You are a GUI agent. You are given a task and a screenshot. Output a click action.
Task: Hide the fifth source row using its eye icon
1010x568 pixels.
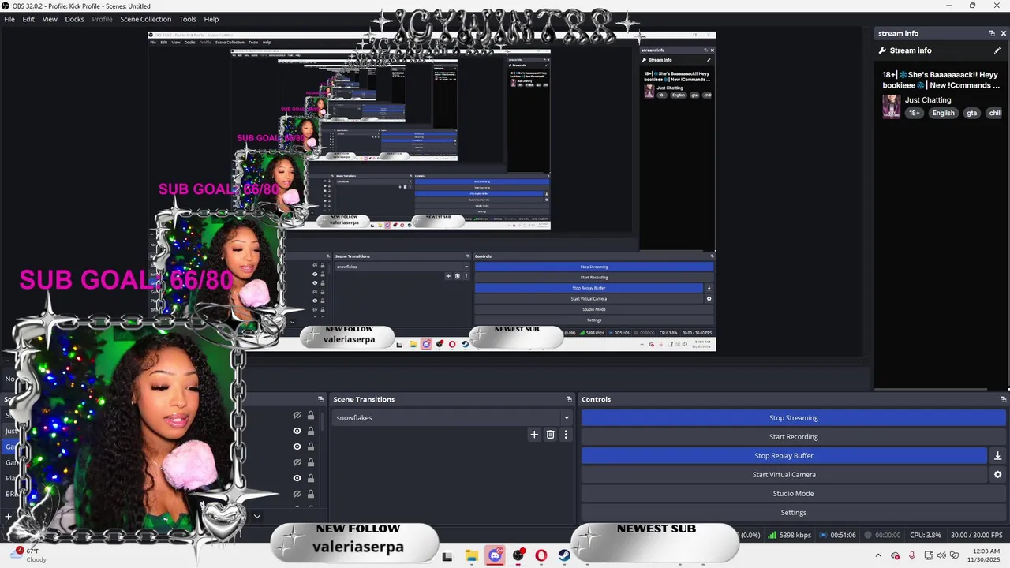tap(297, 478)
